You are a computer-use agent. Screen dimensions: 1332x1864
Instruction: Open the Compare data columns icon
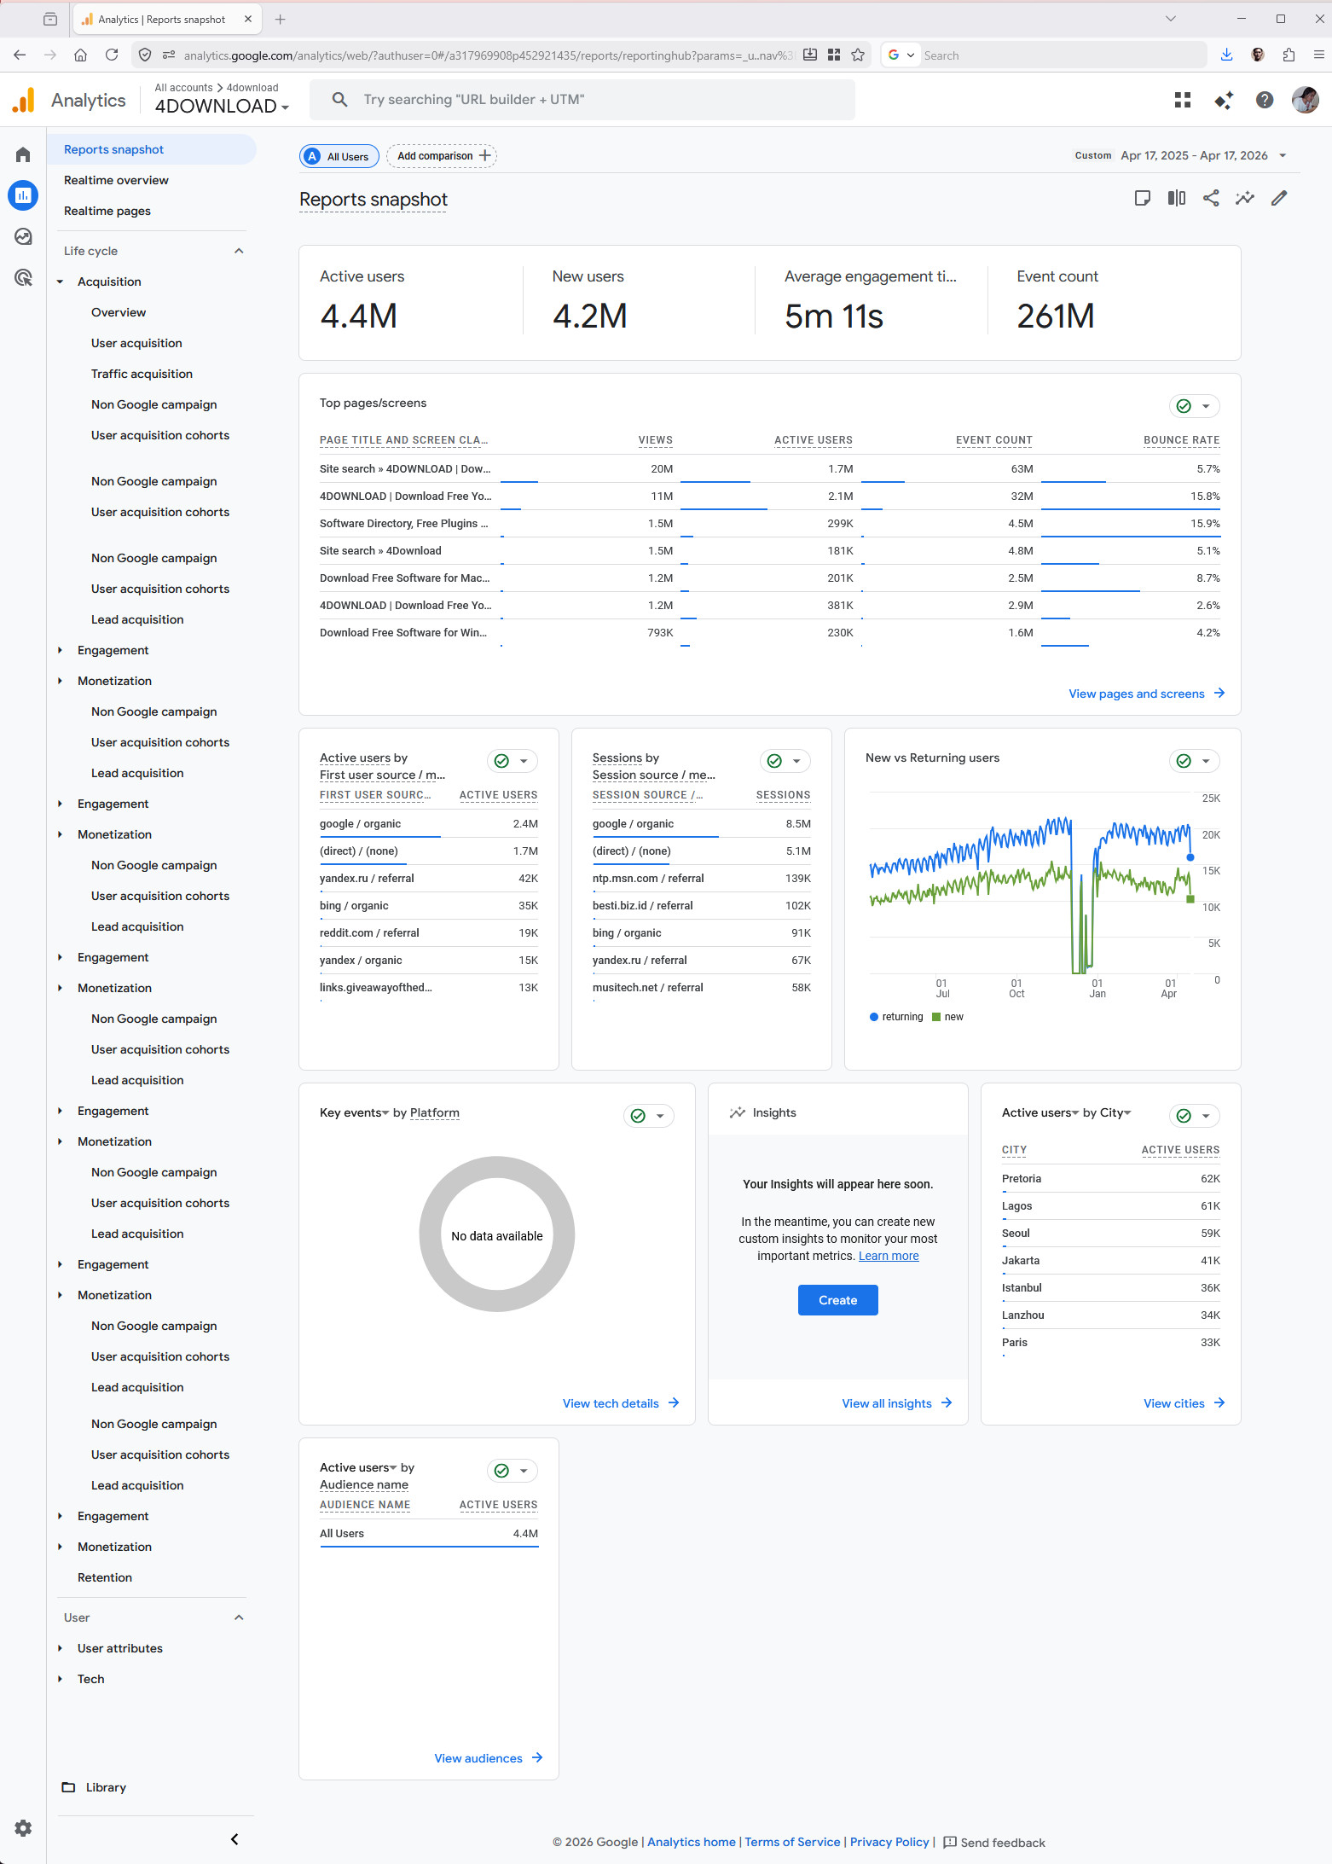tap(1176, 199)
